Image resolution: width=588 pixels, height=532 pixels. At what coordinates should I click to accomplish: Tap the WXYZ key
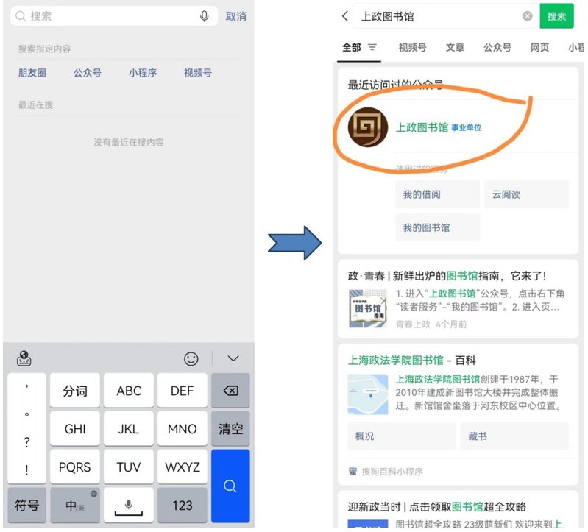[x=183, y=467]
